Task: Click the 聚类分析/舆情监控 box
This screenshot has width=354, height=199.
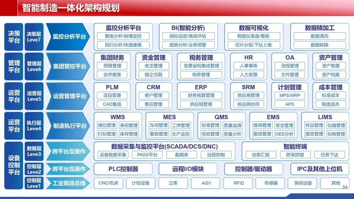Action: (x=123, y=36)
